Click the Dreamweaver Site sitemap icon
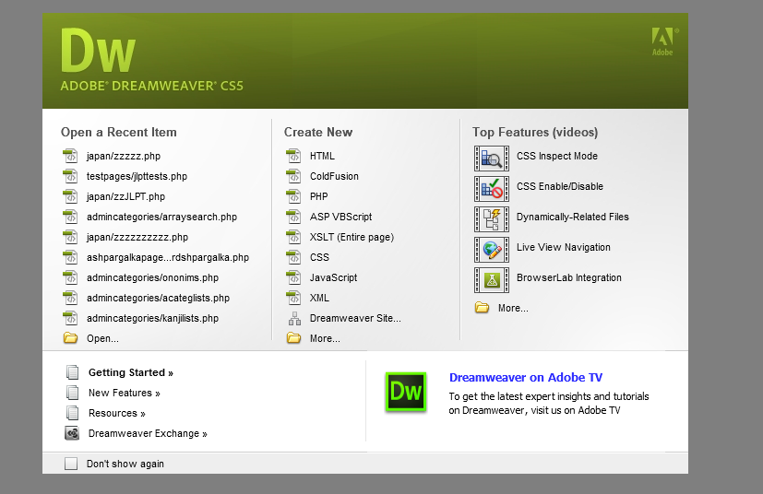 tap(294, 319)
